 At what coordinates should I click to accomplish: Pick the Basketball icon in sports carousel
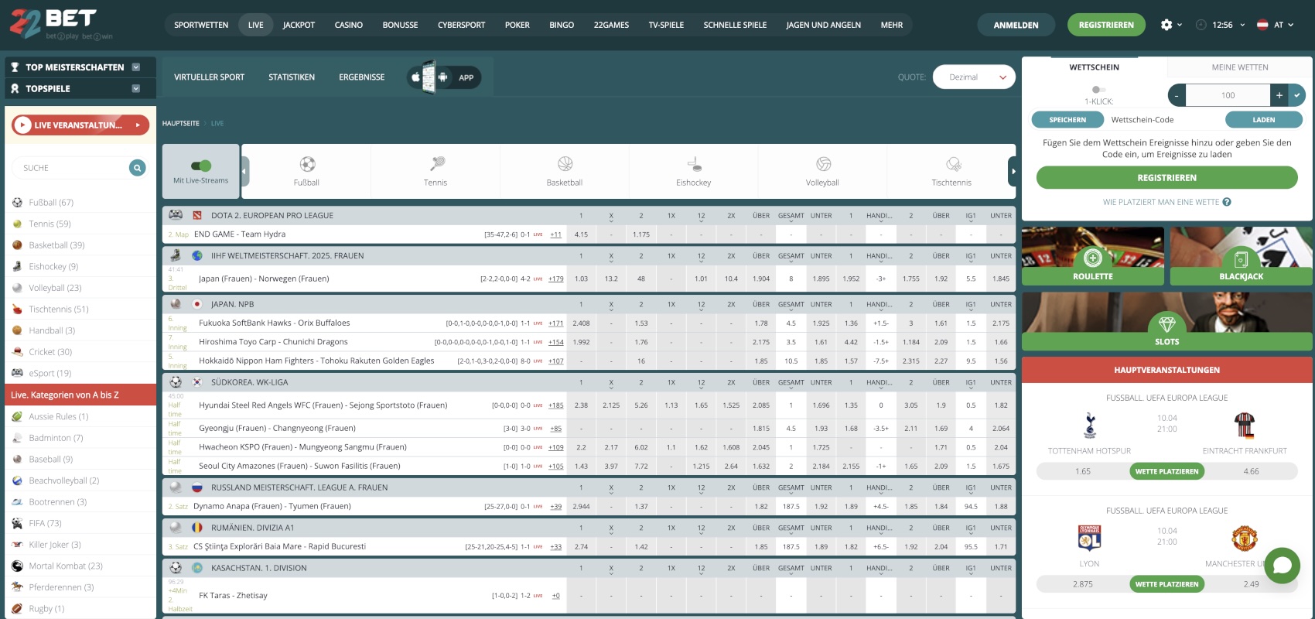pyautogui.click(x=565, y=164)
